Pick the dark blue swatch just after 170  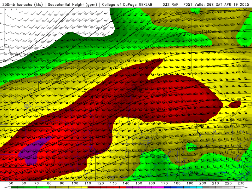168,187
